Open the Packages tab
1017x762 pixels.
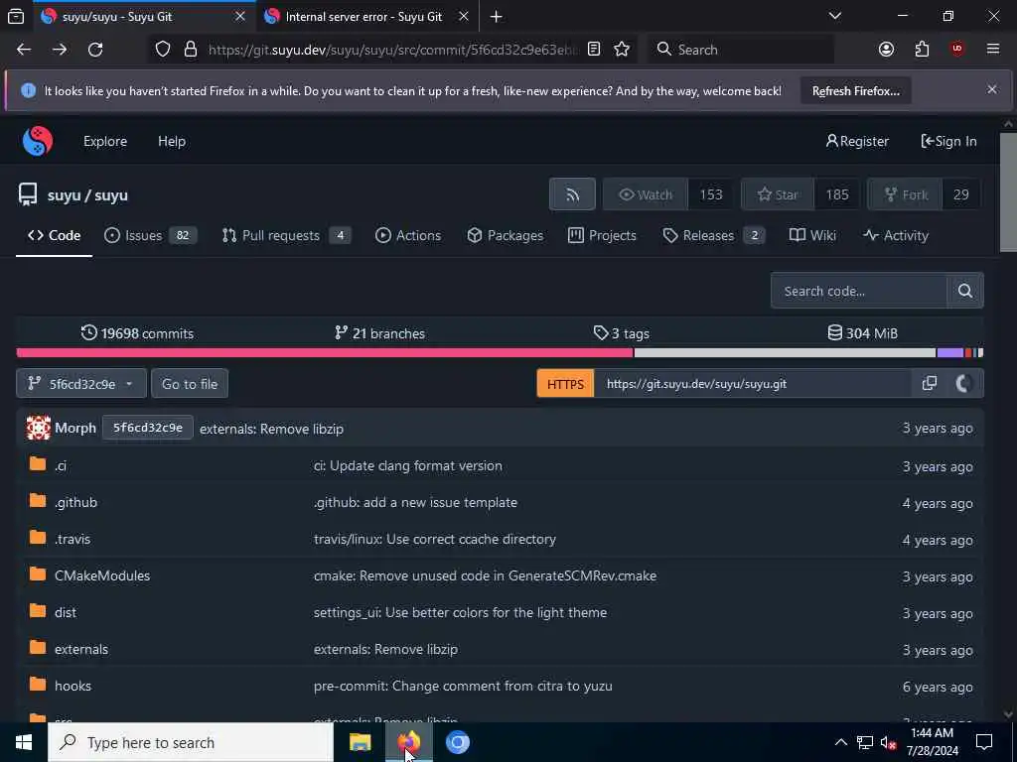pyautogui.click(x=505, y=236)
